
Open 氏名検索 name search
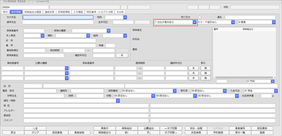pos(196,132)
